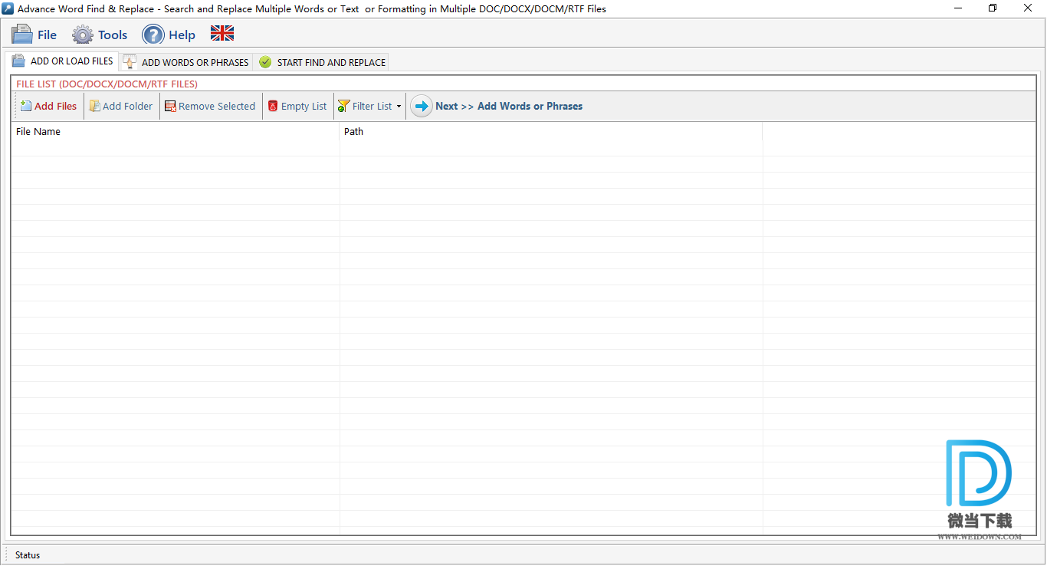Minimize the application window
Viewport: 1047px width, 566px height.
click(958, 8)
